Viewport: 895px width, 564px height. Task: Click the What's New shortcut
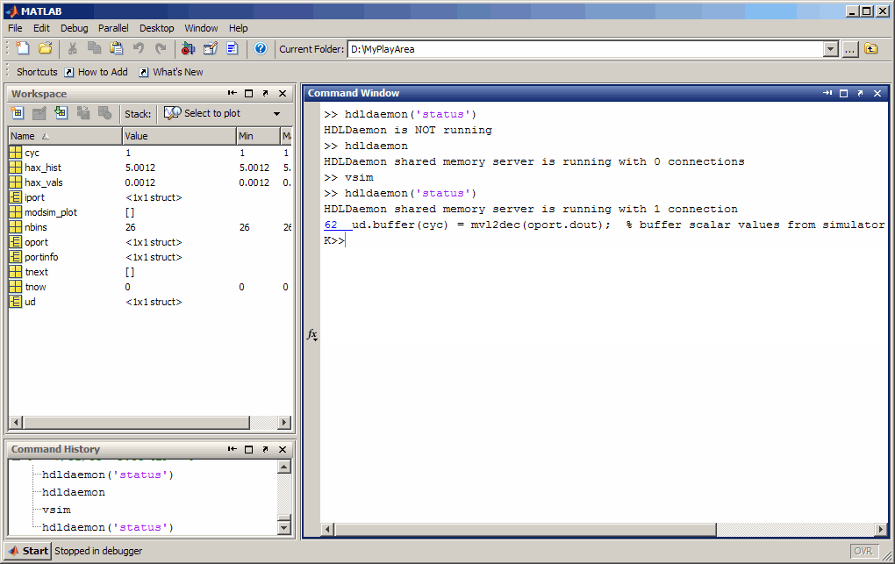point(171,72)
